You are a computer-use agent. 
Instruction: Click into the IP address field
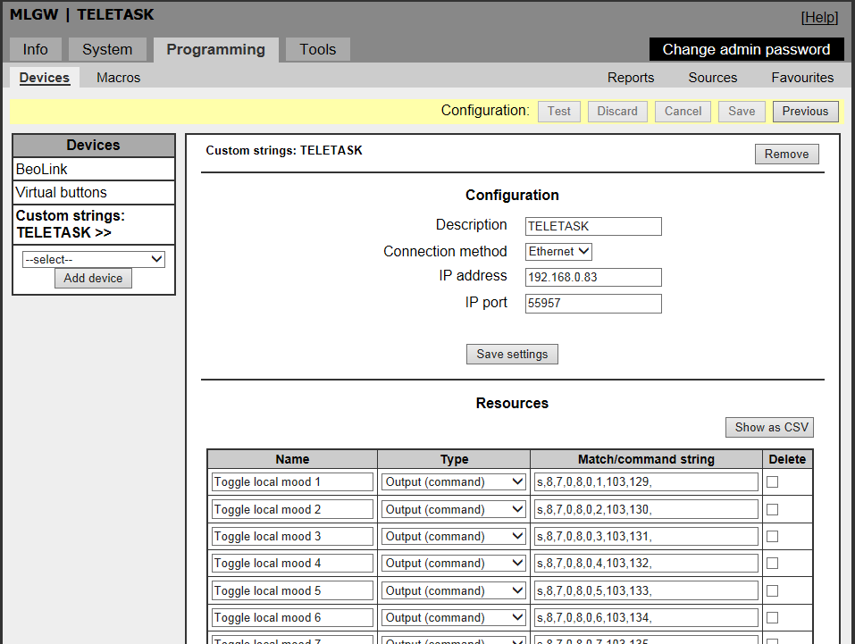pos(593,277)
